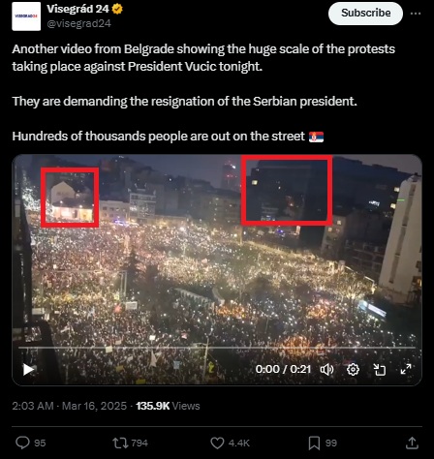Expand the video to fullscreen
The image size is (434, 459).
[x=406, y=369]
